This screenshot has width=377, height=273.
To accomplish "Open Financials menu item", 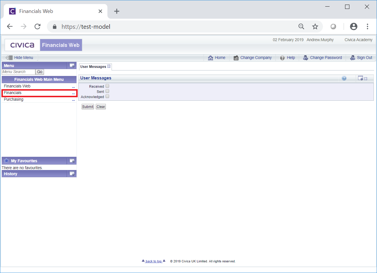I will pyautogui.click(x=13, y=93).
